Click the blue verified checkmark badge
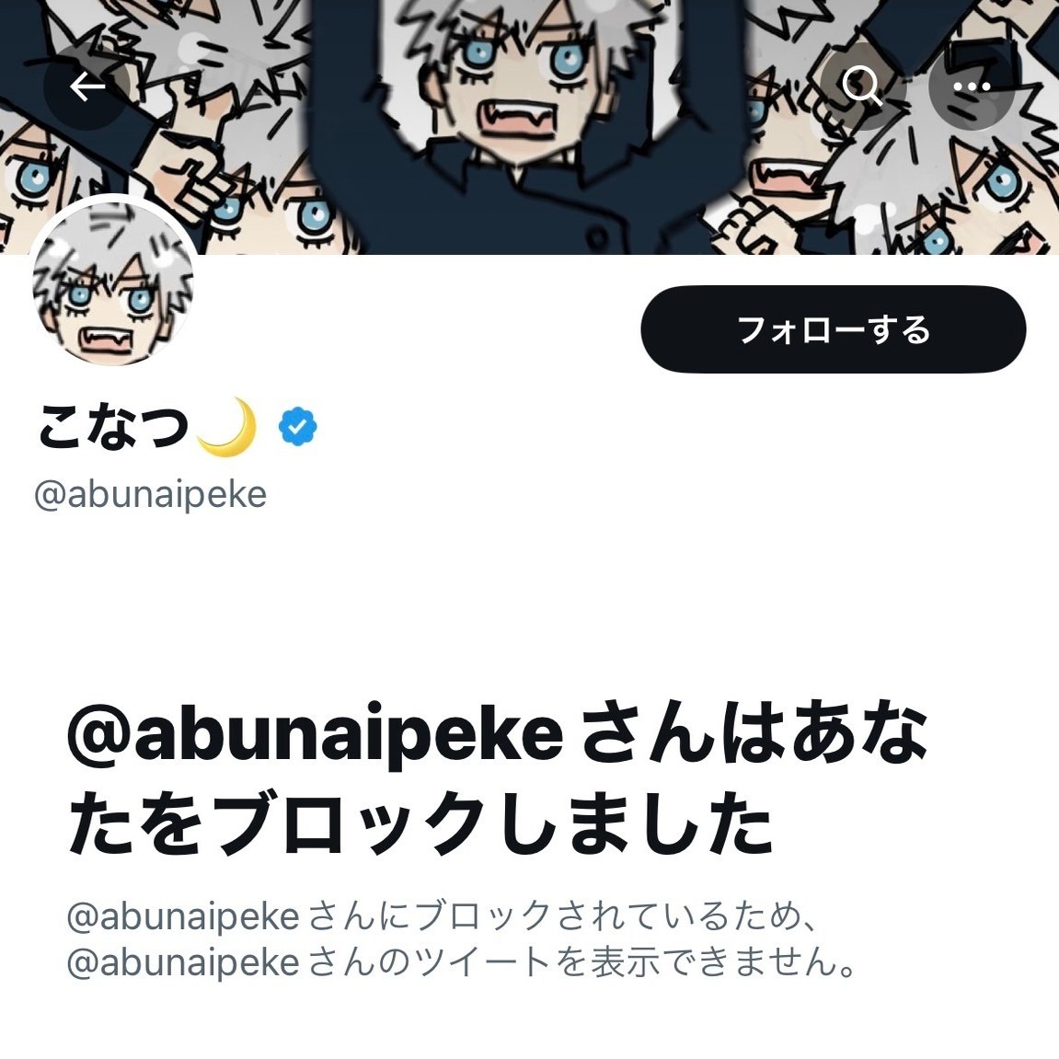The height and width of the screenshot is (1059, 1059). (298, 427)
